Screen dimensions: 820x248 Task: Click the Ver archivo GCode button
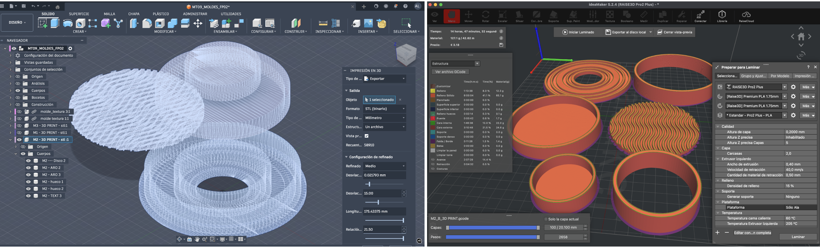[450, 72]
